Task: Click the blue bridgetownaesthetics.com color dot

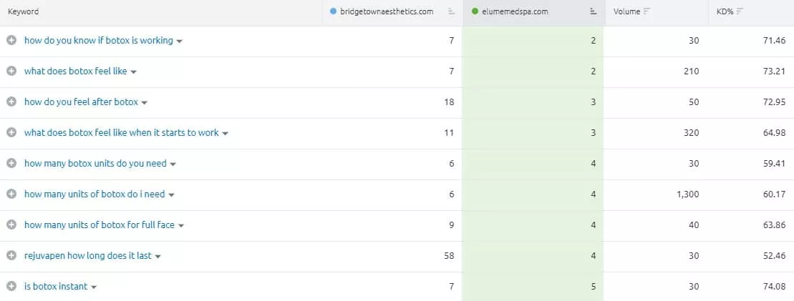Action: pyautogui.click(x=332, y=11)
